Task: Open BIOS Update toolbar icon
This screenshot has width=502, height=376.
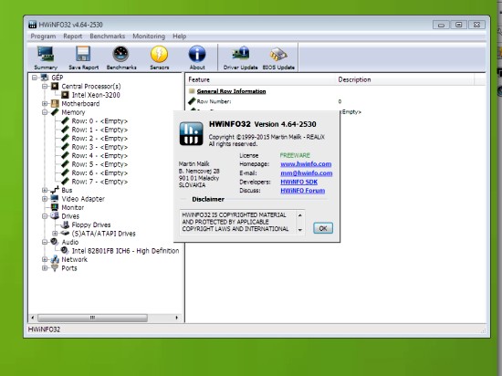Action: 278,57
